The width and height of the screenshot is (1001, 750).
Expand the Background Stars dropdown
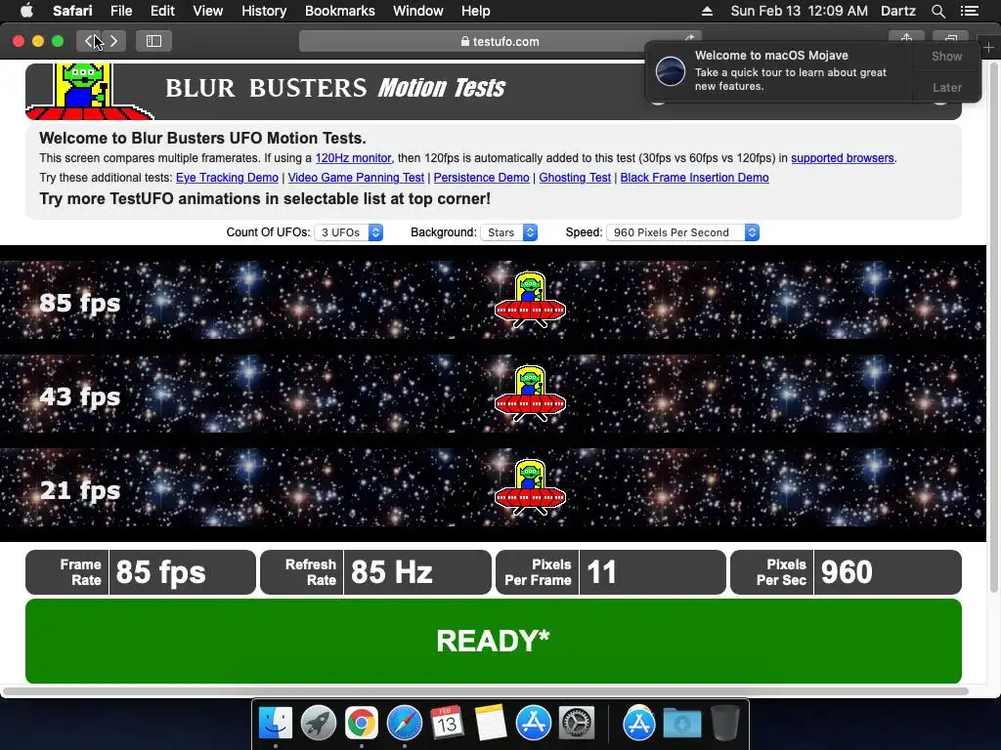(508, 232)
